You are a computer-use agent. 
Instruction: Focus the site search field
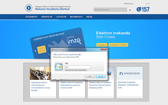point(110,10)
